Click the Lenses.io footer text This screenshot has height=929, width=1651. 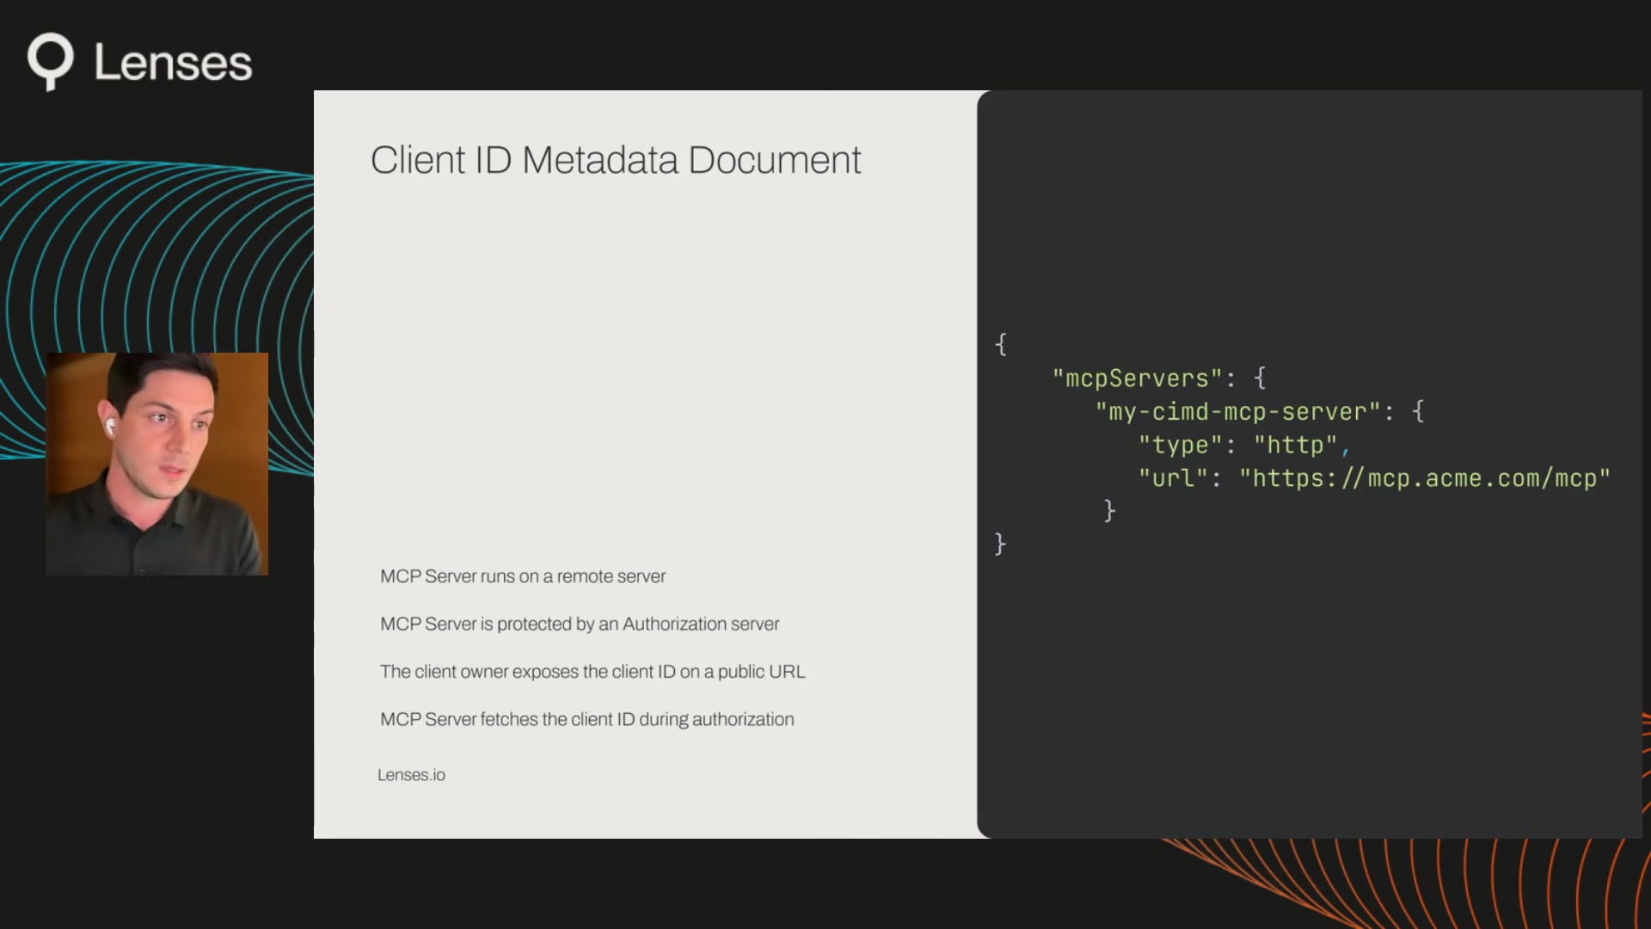click(411, 774)
